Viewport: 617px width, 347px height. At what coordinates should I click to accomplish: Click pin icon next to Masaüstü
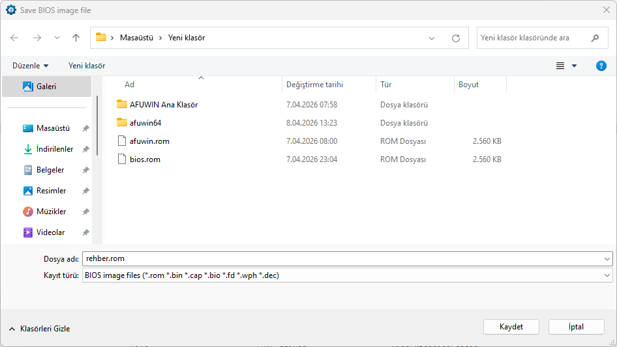tap(86, 128)
